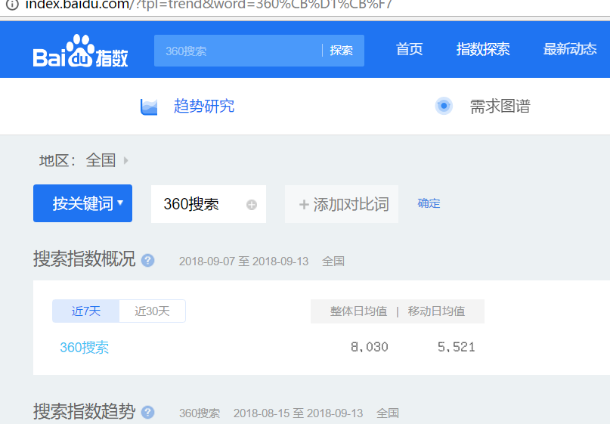
Task: Click the value 5,521
Action: tap(456, 347)
